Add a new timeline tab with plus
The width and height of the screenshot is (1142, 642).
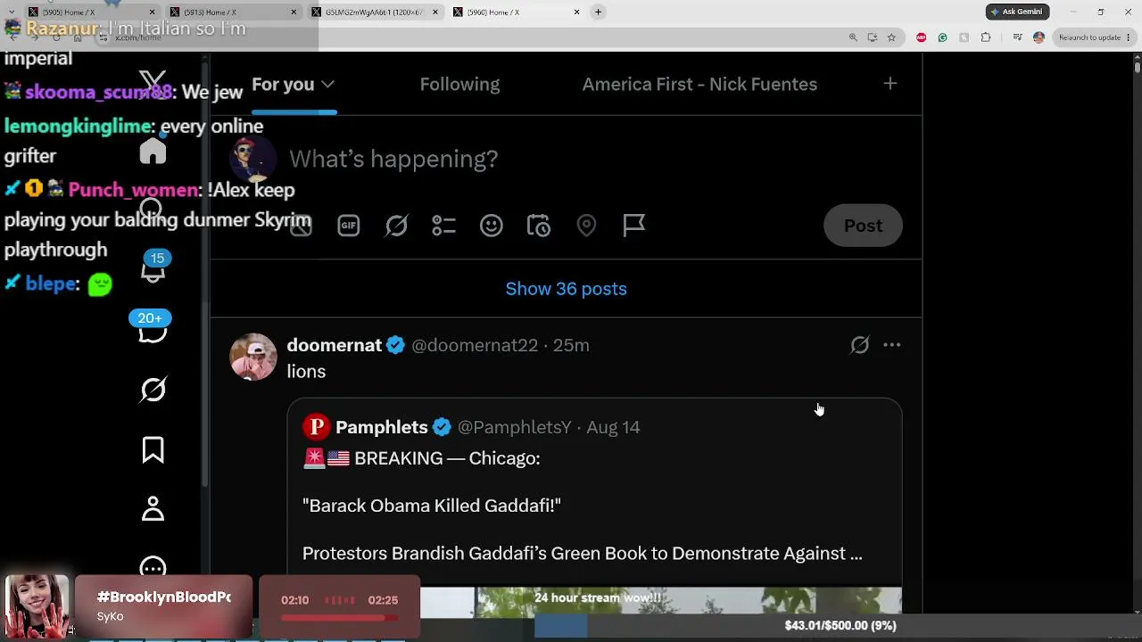point(890,84)
